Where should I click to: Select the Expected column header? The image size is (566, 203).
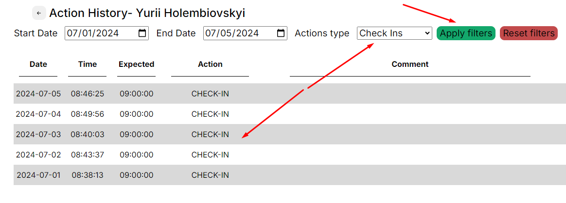pyautogui.click(x=136, y=64)
